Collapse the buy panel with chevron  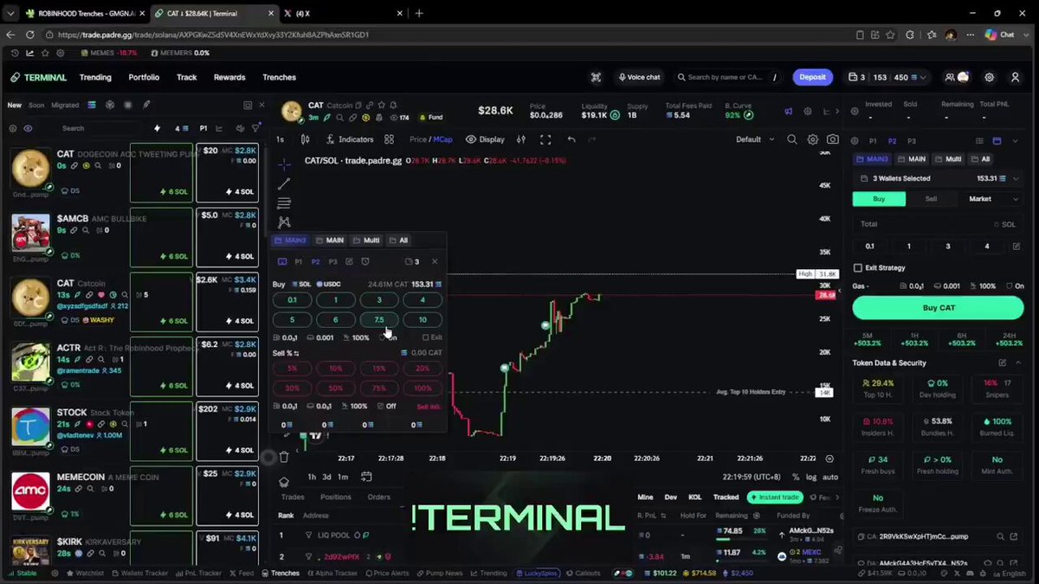coord(1015,141)
